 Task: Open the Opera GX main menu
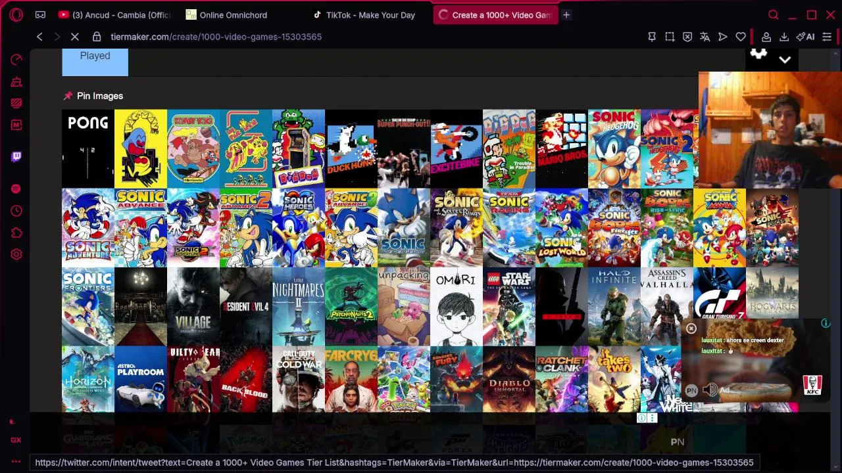pyautogui.click(x=16, y=14)
